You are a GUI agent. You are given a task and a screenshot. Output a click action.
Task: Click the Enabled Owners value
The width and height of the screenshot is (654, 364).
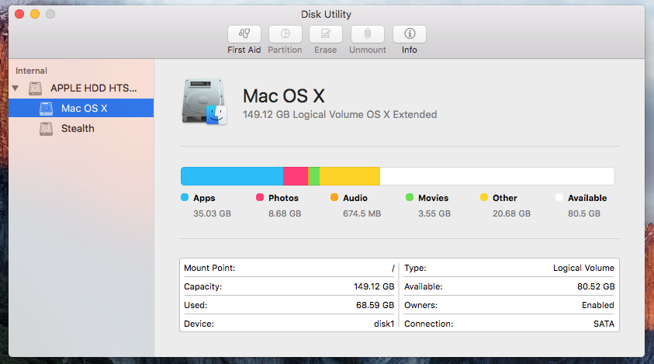coord(598,305)
